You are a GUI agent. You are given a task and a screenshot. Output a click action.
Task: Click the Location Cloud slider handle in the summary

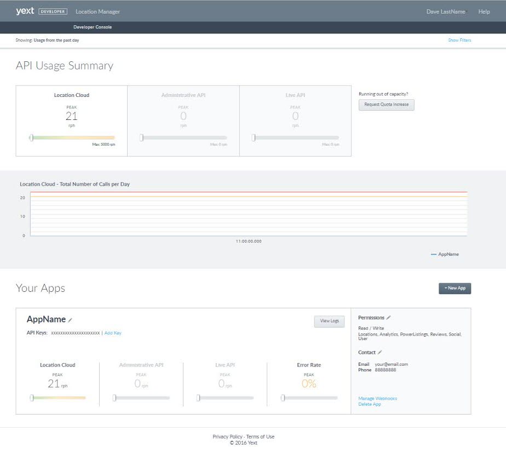pos(31,138)
